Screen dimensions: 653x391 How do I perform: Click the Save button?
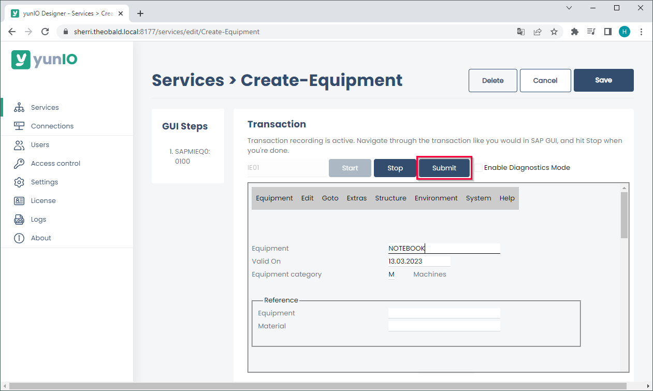click(x=604, y=80)
